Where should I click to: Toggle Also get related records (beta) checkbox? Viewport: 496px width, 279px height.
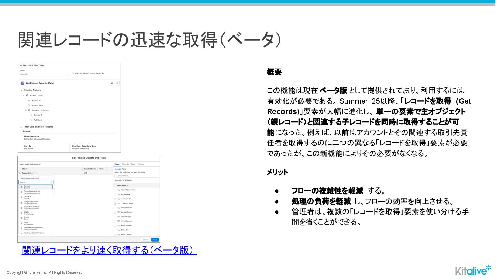(x=73, y=73)
